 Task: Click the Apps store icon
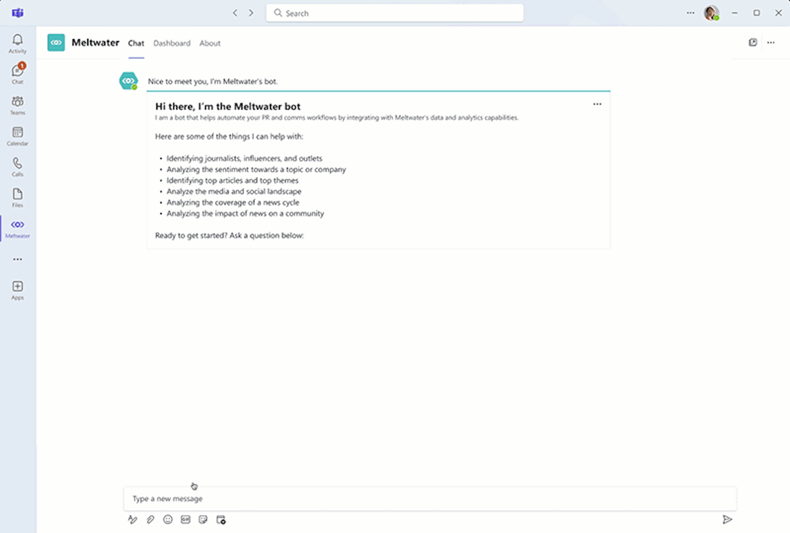click(17, 290)
